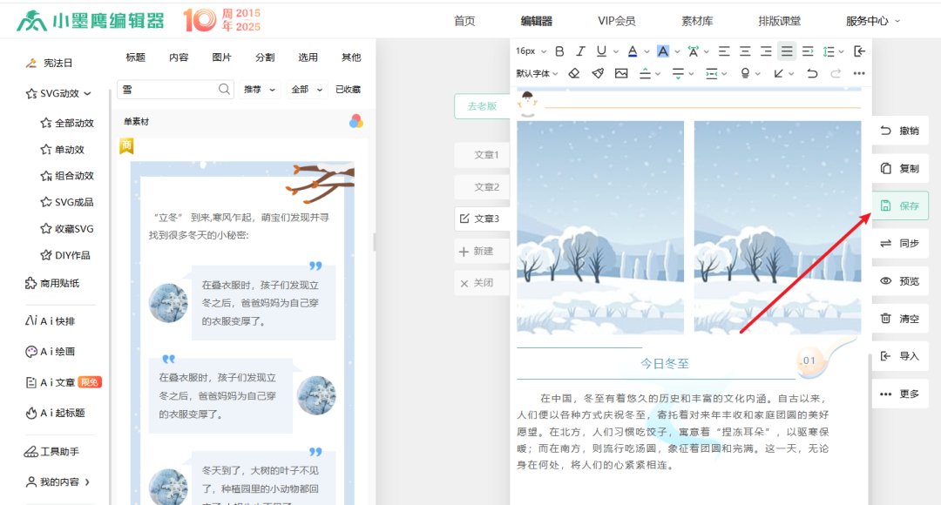Click the 去老版 button
This screenshot has height=505, width=941.
tap(482, 105)
